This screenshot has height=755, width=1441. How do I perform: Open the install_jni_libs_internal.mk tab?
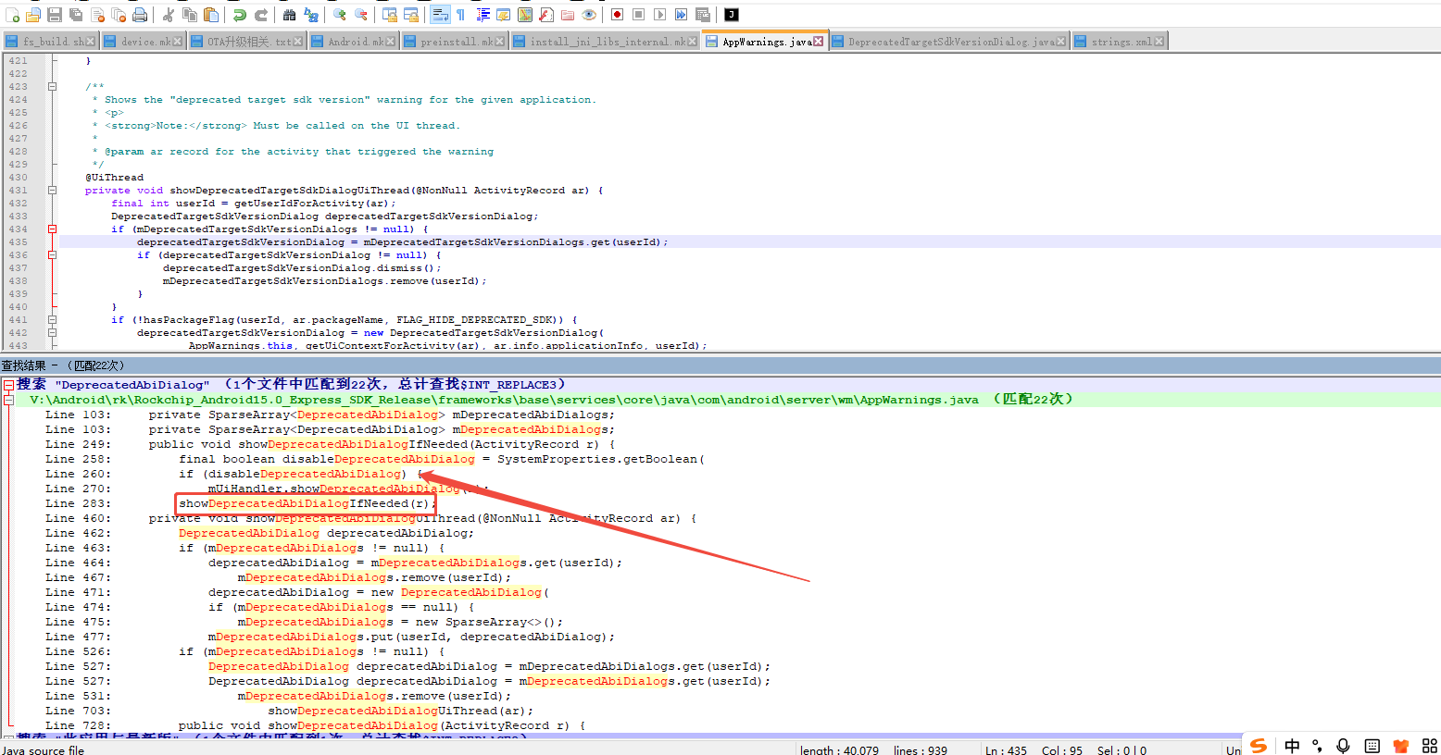[x=606, y=42]
